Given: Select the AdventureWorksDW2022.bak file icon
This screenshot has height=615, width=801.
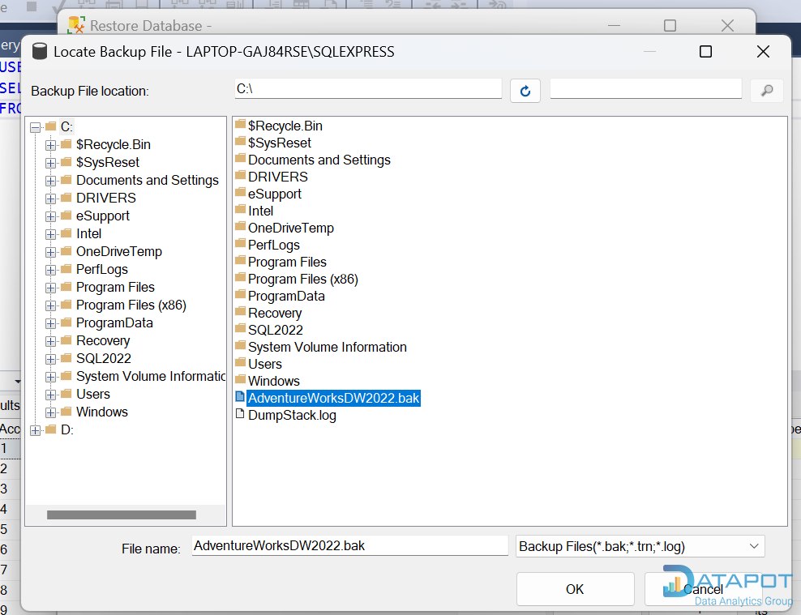Looking at the screenshot, I should tap(239, 398).
